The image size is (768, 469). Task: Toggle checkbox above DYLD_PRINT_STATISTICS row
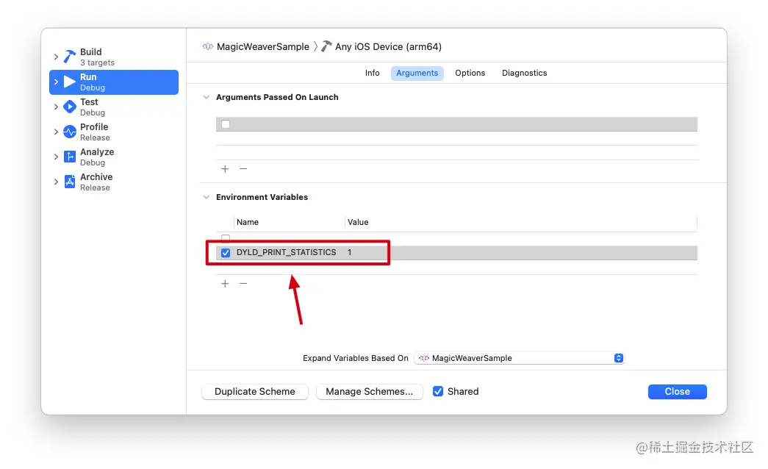point(226,239)
